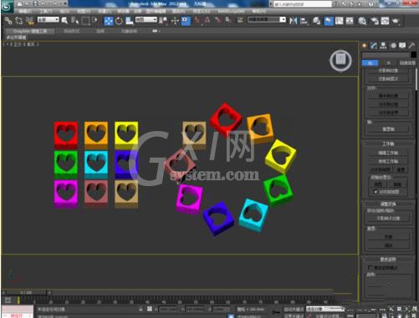Screen dimensions: 419x318
Task: Open the Utilities hammer panel
Action: [x=411, y=45]
